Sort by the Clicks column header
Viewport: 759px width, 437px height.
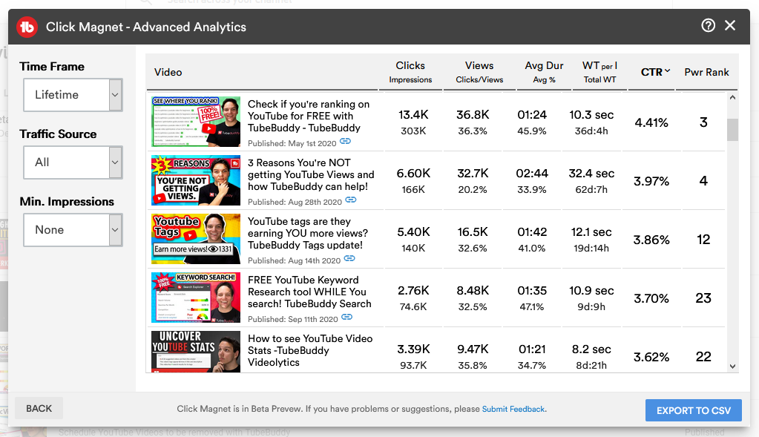410,65
